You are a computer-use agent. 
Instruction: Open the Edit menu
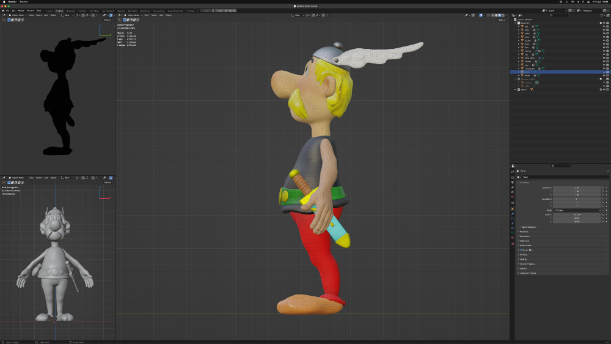pyautogui.click(x=13, y=10)
